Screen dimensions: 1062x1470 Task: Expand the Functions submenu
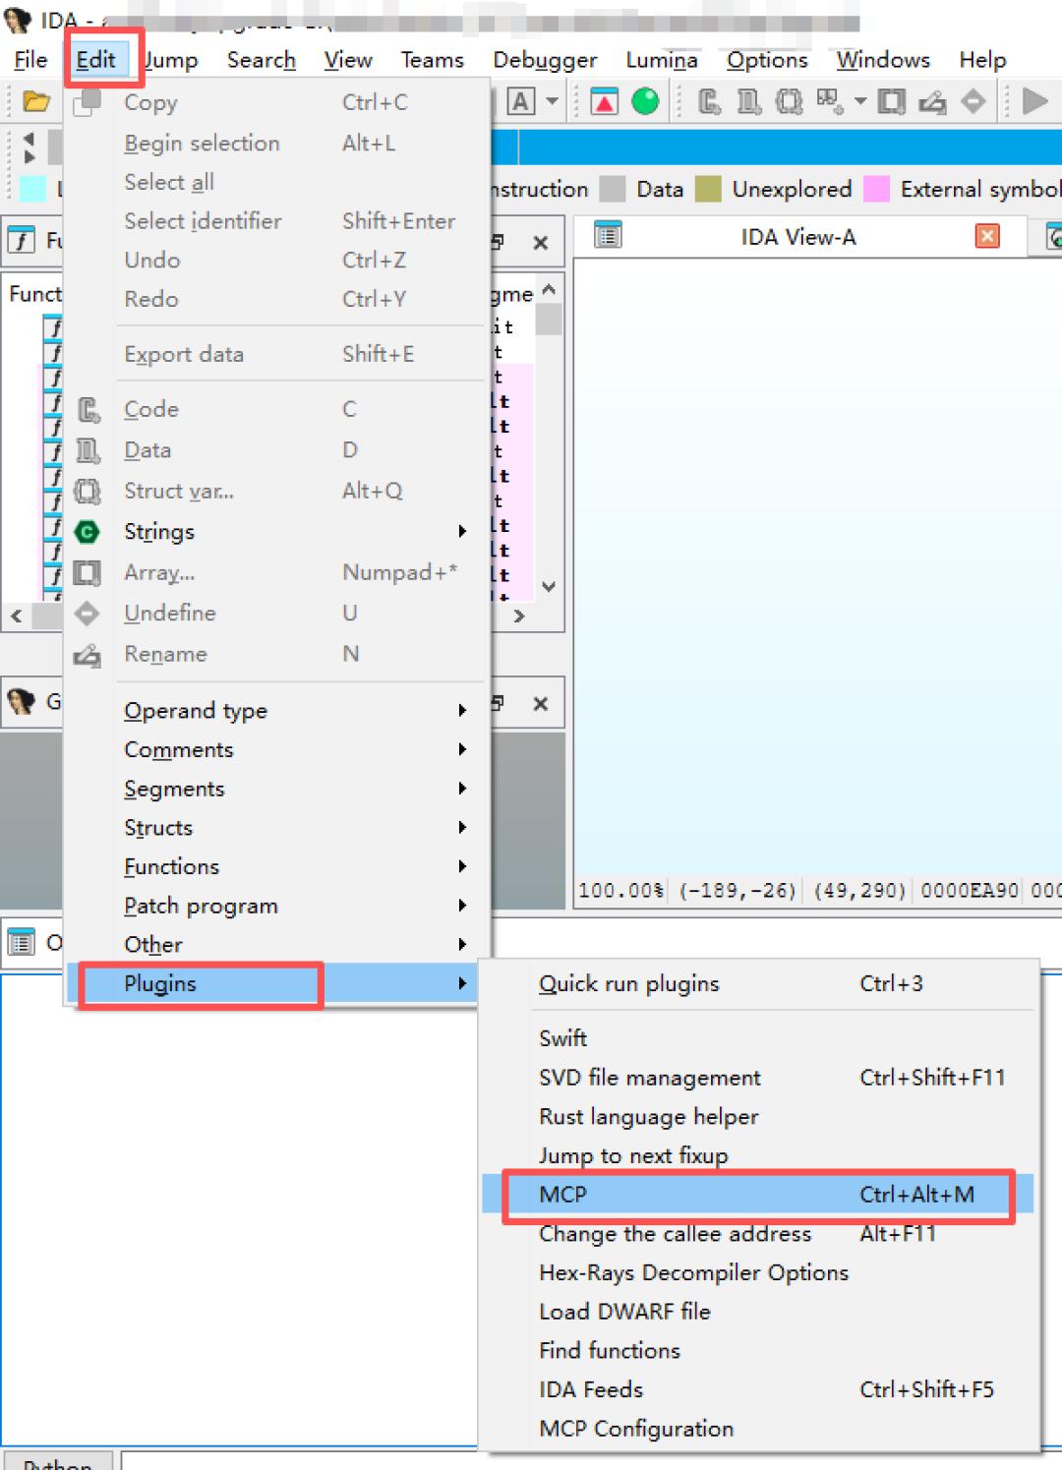277,867
